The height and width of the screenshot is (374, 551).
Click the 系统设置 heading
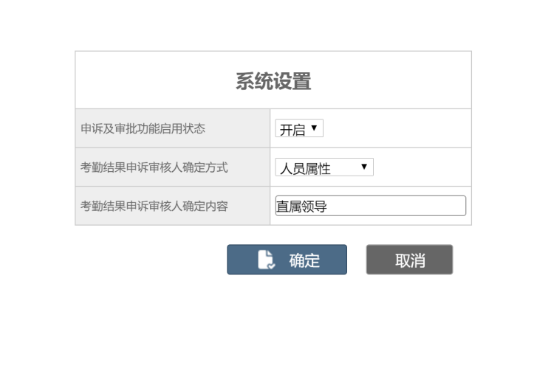pos(273,81)
